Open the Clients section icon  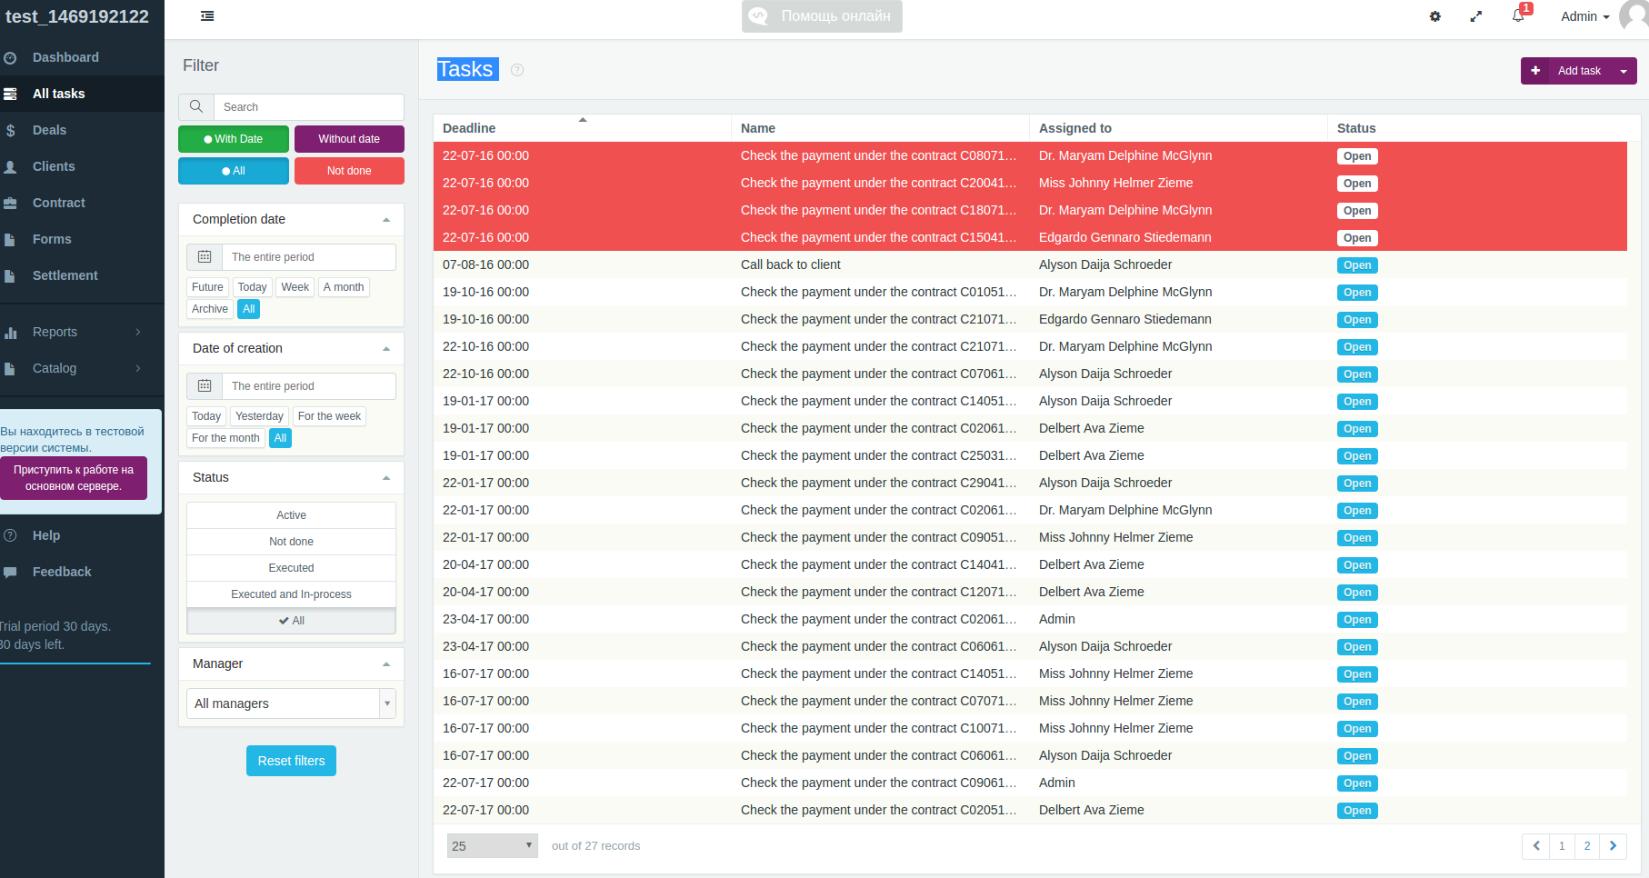[x=12, y=166]
